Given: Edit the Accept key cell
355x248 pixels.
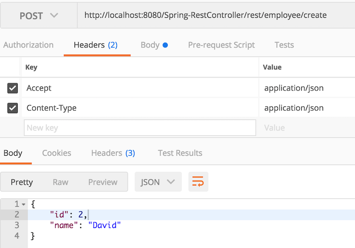Looking at the screenshot, I should click(140, 88).
